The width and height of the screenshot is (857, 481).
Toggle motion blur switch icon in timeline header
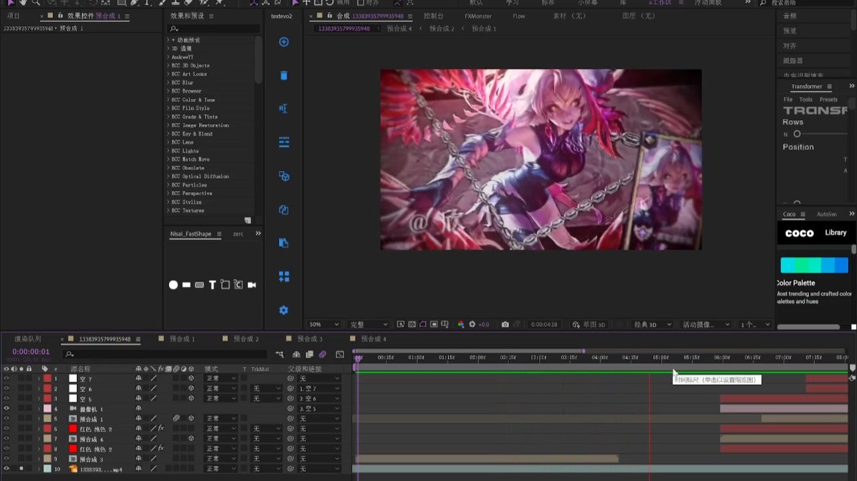click(x=323, y=354)
